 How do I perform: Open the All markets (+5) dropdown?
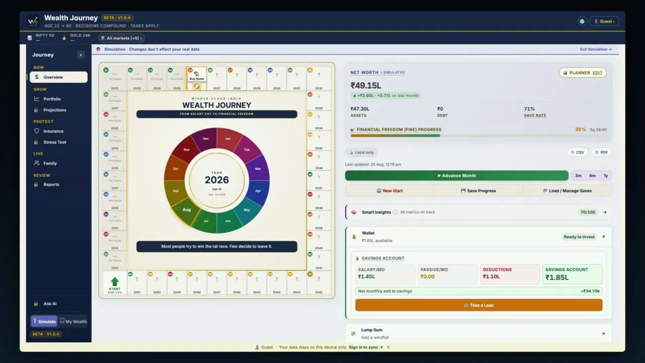pyautogui.click(x=121, y=38)
